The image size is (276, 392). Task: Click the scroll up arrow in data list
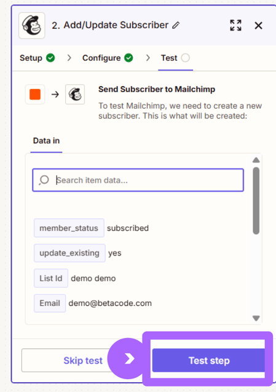[256, 160]
